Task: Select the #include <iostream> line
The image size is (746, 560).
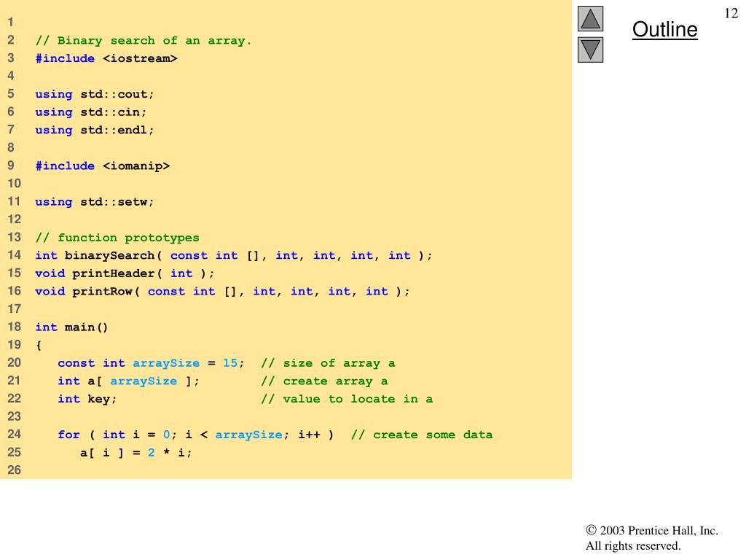Action: [106, 58]
